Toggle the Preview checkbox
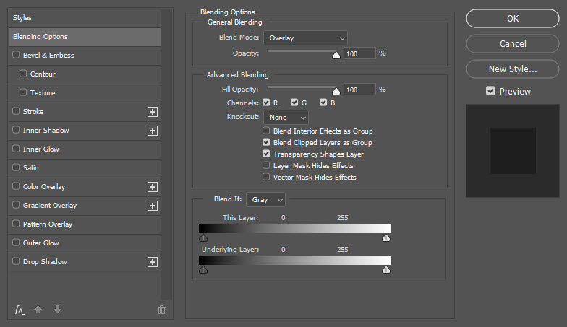The image size is (567, 327). pyautogui.click(x=490, y=91)
